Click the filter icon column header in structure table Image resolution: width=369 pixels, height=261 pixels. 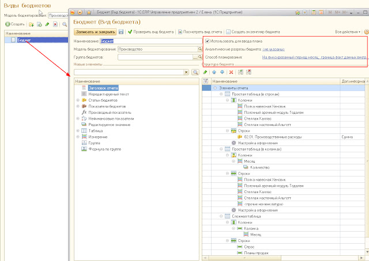[206, 81]
